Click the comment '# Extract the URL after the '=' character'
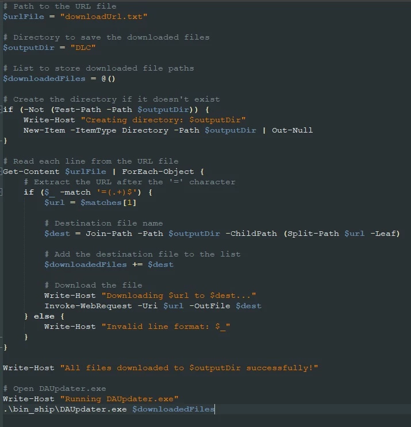 129,182
